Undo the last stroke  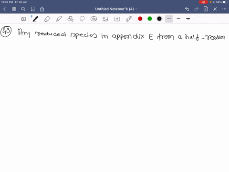187,9
